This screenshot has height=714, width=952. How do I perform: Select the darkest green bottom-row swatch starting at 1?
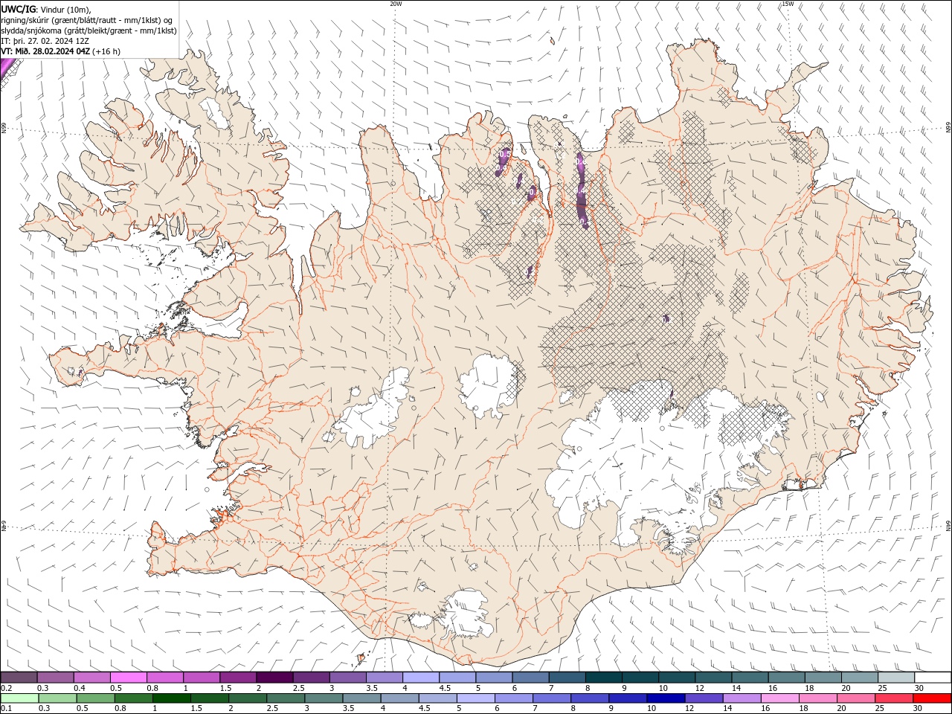click(x=172, y=698)
